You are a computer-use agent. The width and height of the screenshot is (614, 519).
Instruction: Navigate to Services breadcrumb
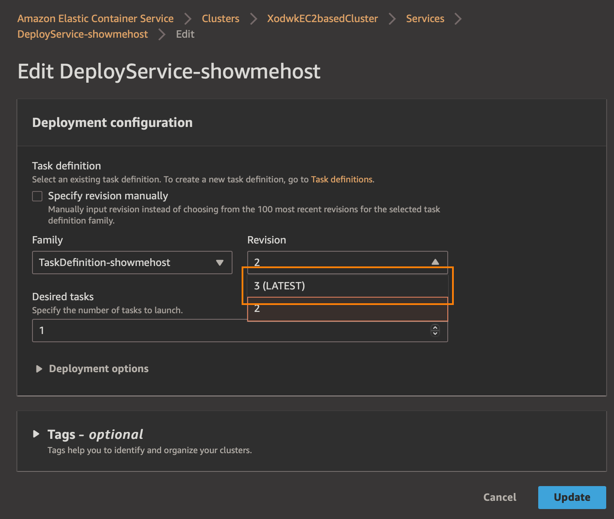(x=425, y=19)
